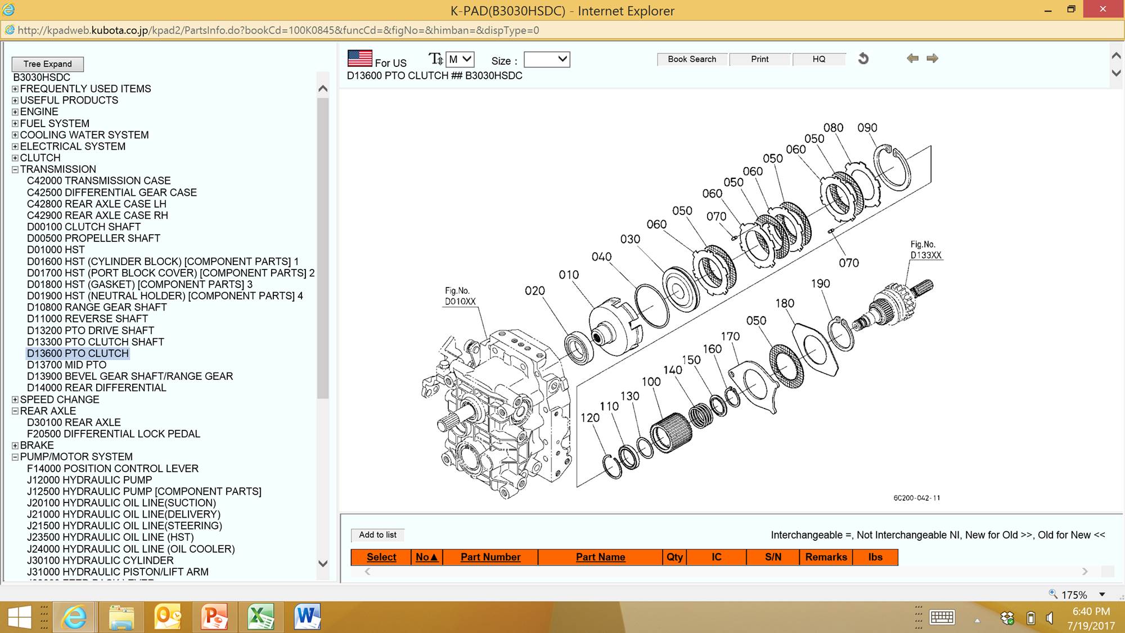Click the reload arrow icon
Screen dimensions: 1125x633
point(863,59)
